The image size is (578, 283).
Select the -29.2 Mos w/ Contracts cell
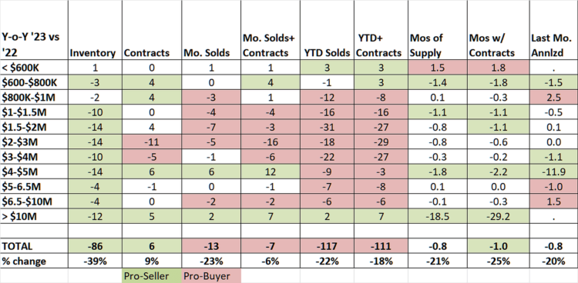tap(497, 216)
